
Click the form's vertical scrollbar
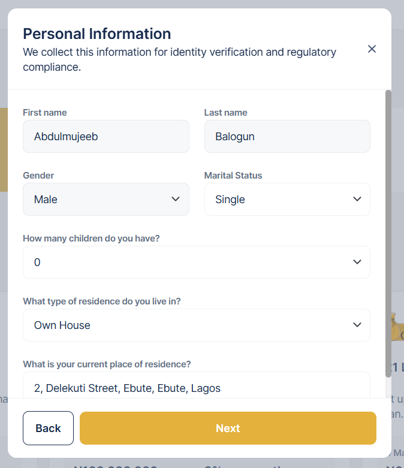(388, 234)
